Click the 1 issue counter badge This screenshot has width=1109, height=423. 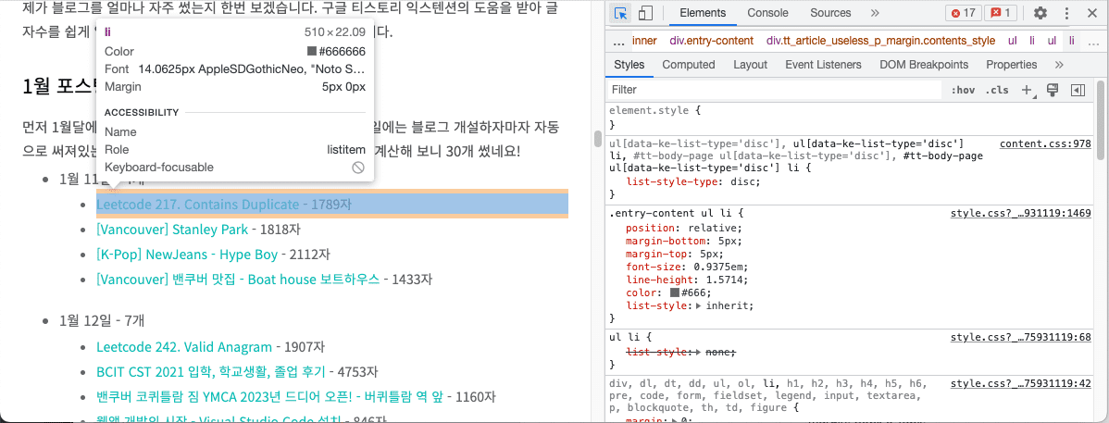pyautogui.click(x=1000, y=13)
